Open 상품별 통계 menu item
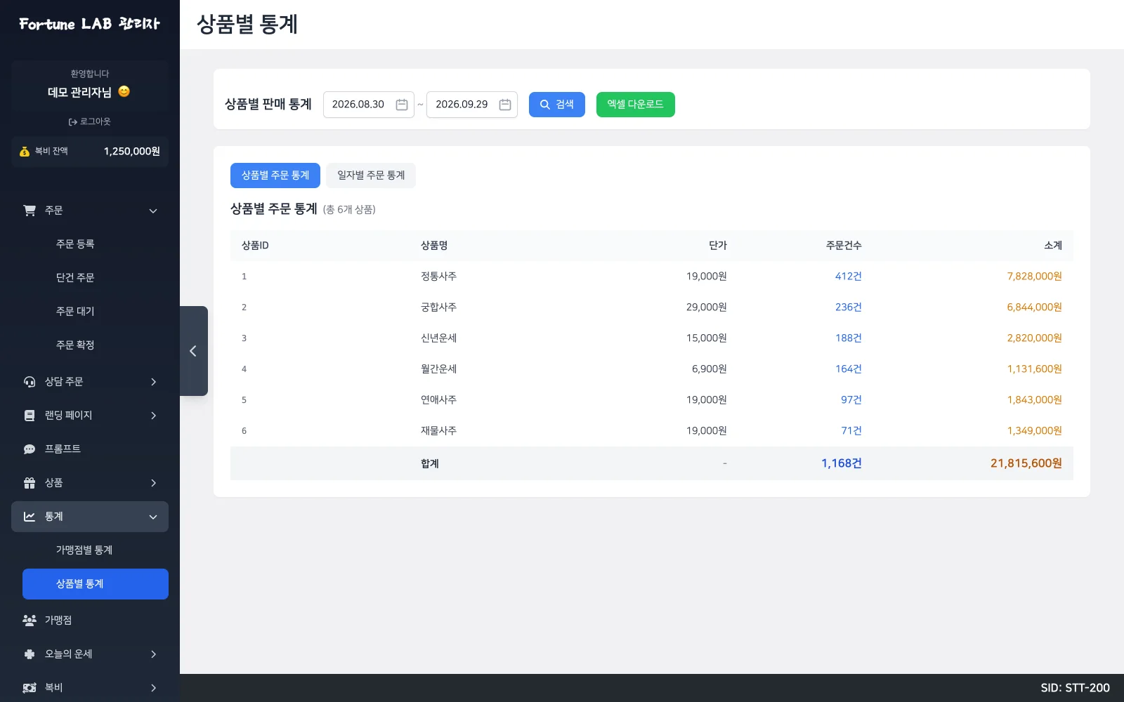The image size is (1124, 702). 96,584
